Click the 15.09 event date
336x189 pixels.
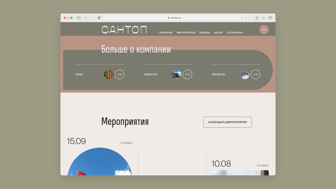coord(76,141)
